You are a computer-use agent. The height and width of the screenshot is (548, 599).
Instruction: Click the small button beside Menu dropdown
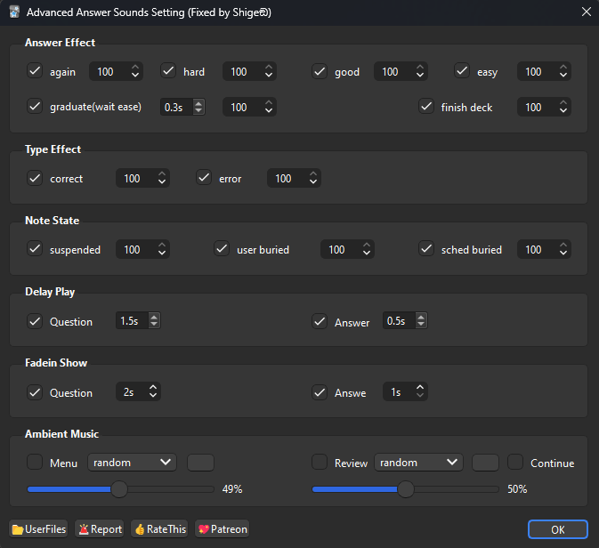[200, 463]
